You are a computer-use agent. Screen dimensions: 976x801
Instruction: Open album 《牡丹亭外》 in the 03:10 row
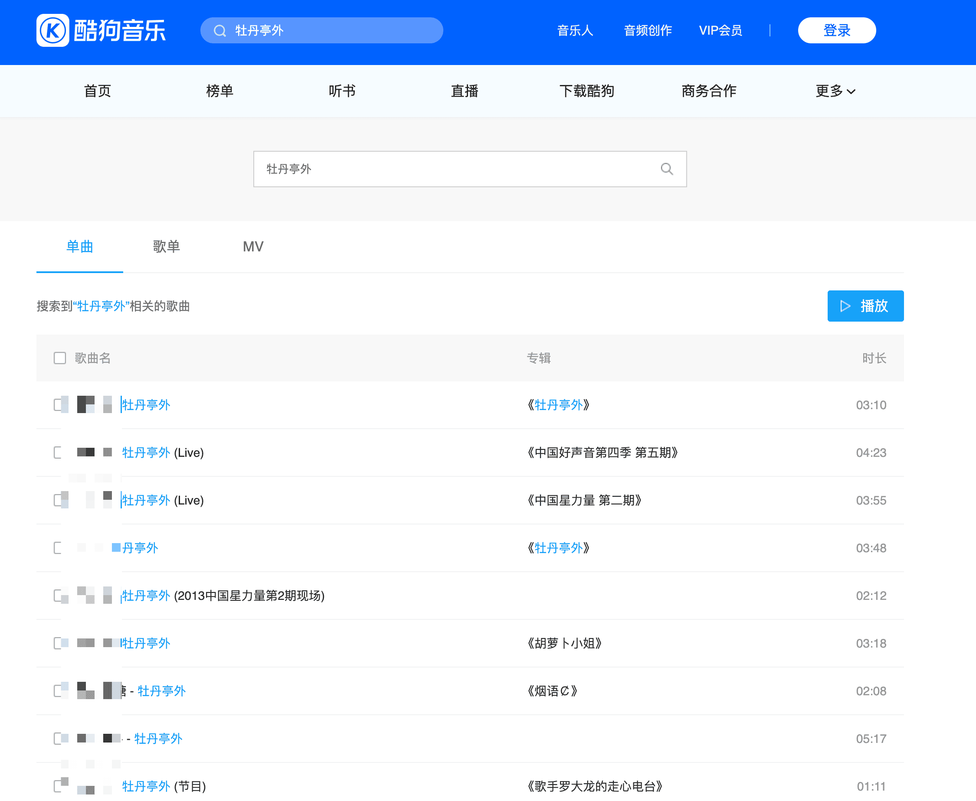[559, 405]
